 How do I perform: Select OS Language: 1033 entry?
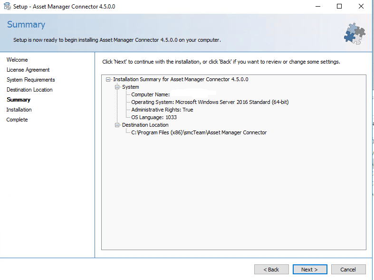(x=153, y=117)
